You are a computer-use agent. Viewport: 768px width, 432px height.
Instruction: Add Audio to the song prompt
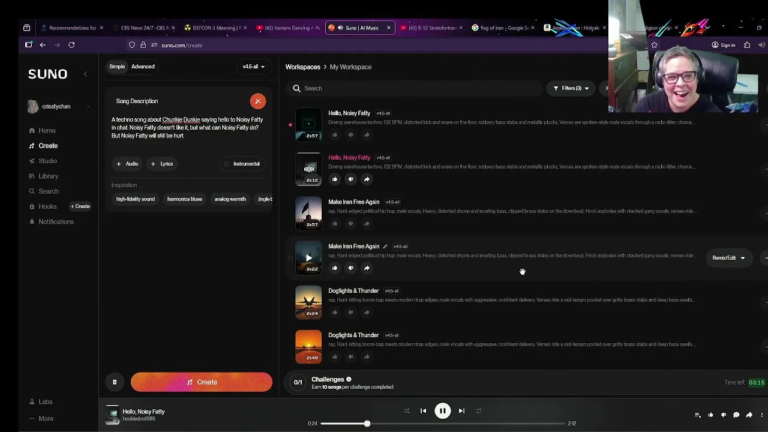click(127, 164)
